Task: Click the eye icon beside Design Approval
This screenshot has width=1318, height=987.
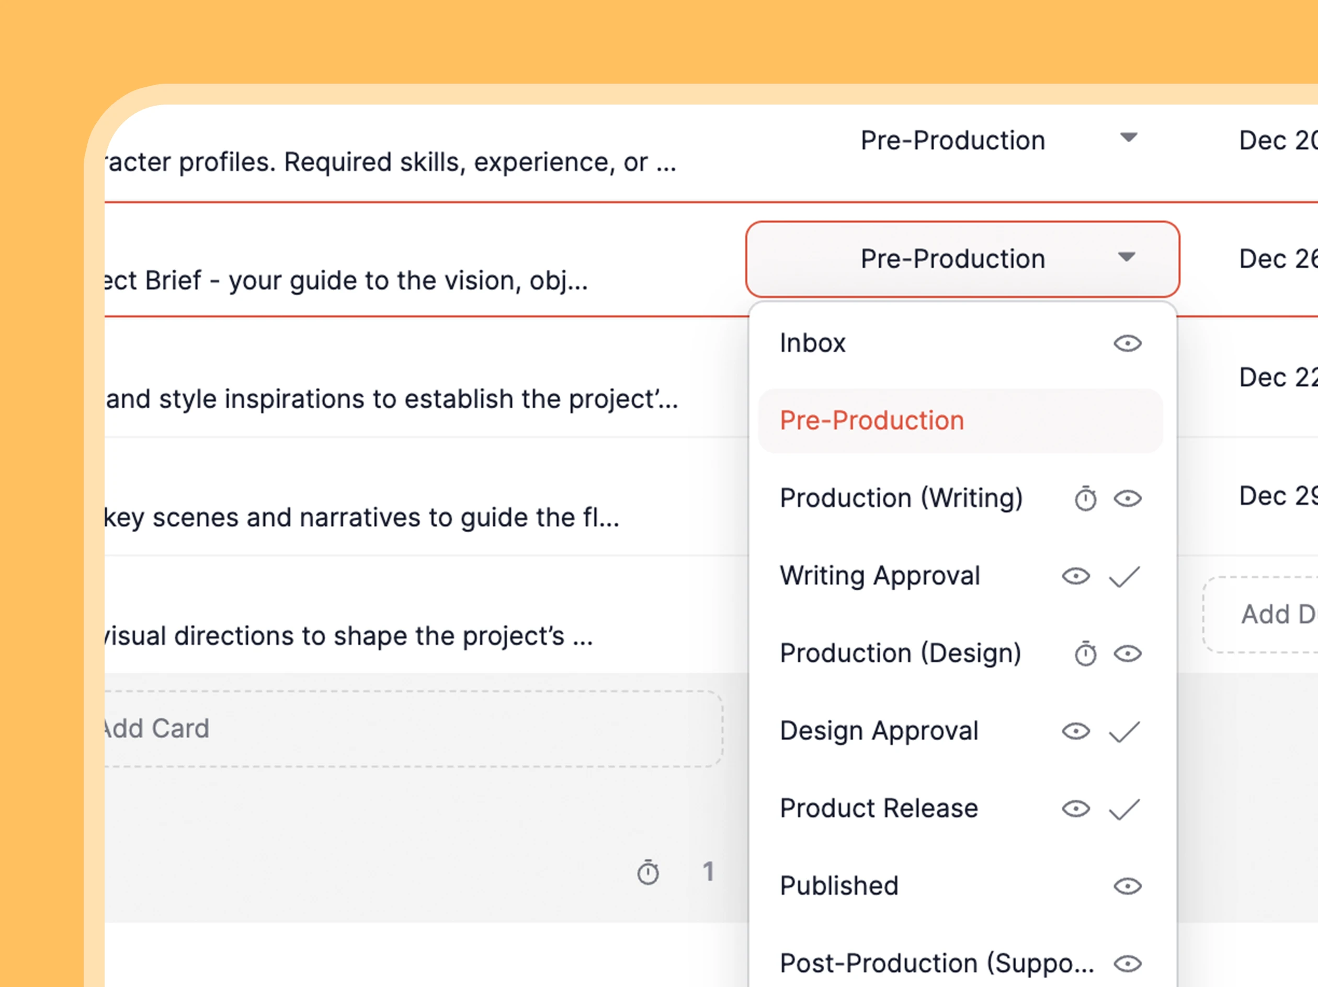Action: coord(1075,731)
